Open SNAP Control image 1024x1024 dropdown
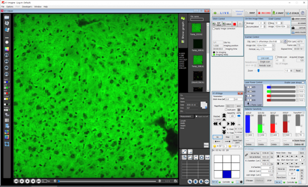This screenshot has width=308, height=187. [288, 26]
